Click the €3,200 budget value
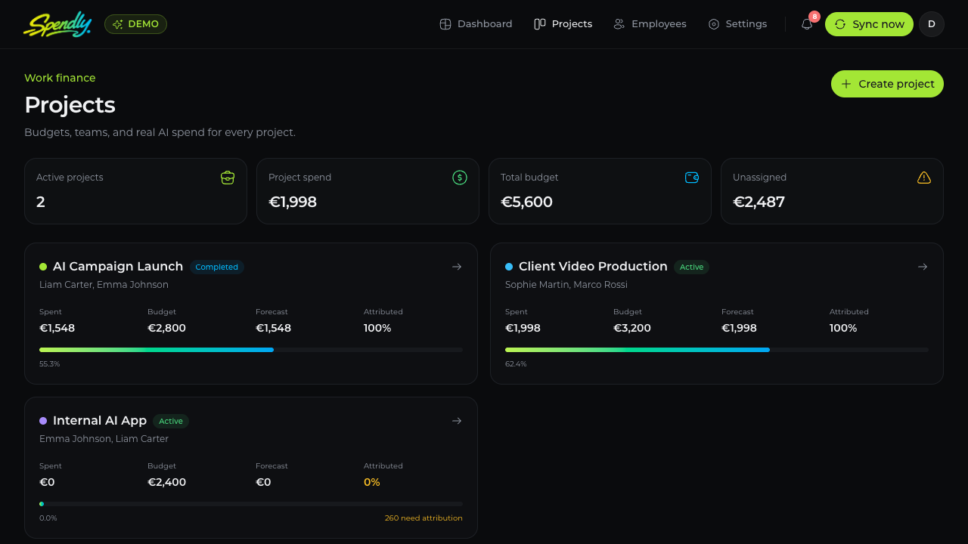Viewport: 968px width, 544px height. (632, 328)
